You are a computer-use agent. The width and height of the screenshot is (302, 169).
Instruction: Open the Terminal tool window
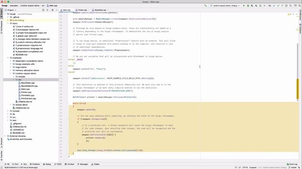click(x=69, y=164)
